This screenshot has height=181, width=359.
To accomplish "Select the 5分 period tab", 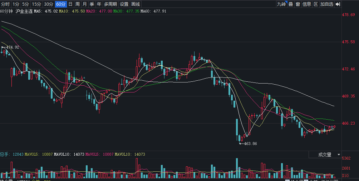I will tap(25, 4).
